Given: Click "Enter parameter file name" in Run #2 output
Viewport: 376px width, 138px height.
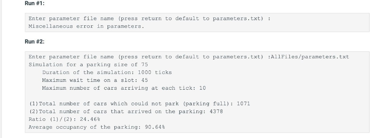Looking at the screenshot, I should coord(71,57).
